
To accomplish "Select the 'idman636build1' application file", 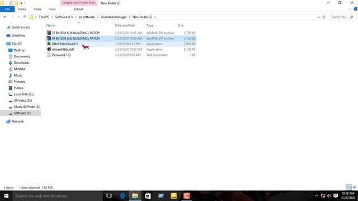I will pos(121,49).
